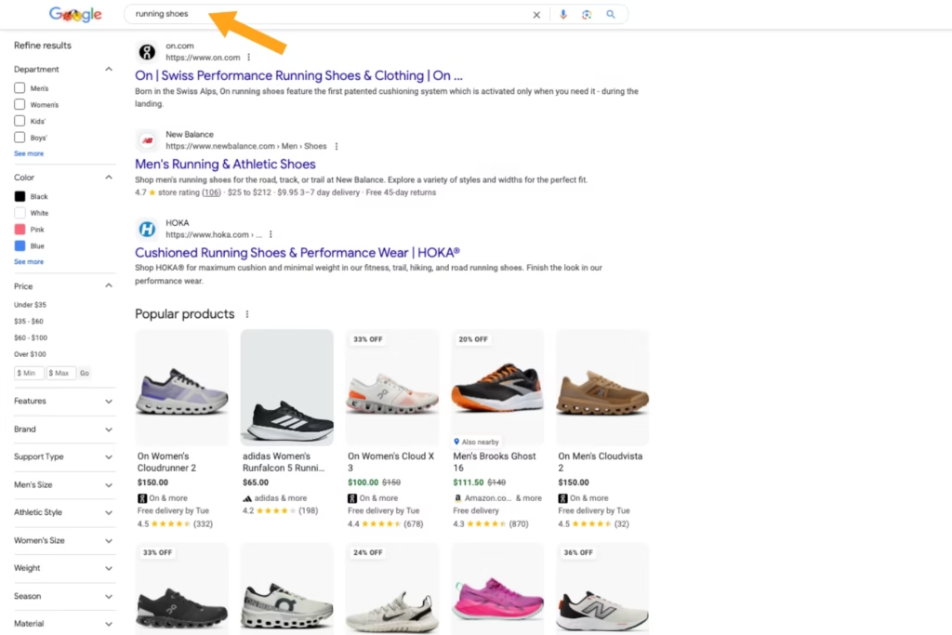Choose the $60 - $100 price range

(x=31, y=337)
